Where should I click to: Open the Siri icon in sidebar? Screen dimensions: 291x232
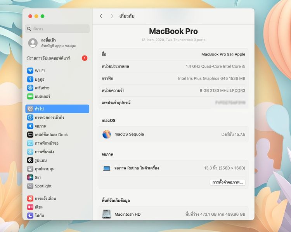tap(30, 177)
